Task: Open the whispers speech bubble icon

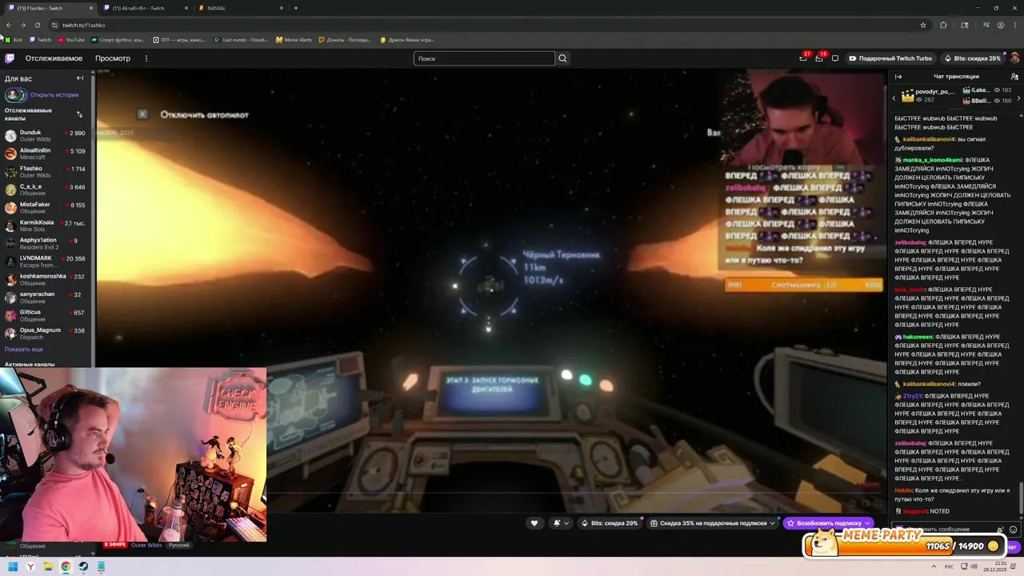Action: 835,58
